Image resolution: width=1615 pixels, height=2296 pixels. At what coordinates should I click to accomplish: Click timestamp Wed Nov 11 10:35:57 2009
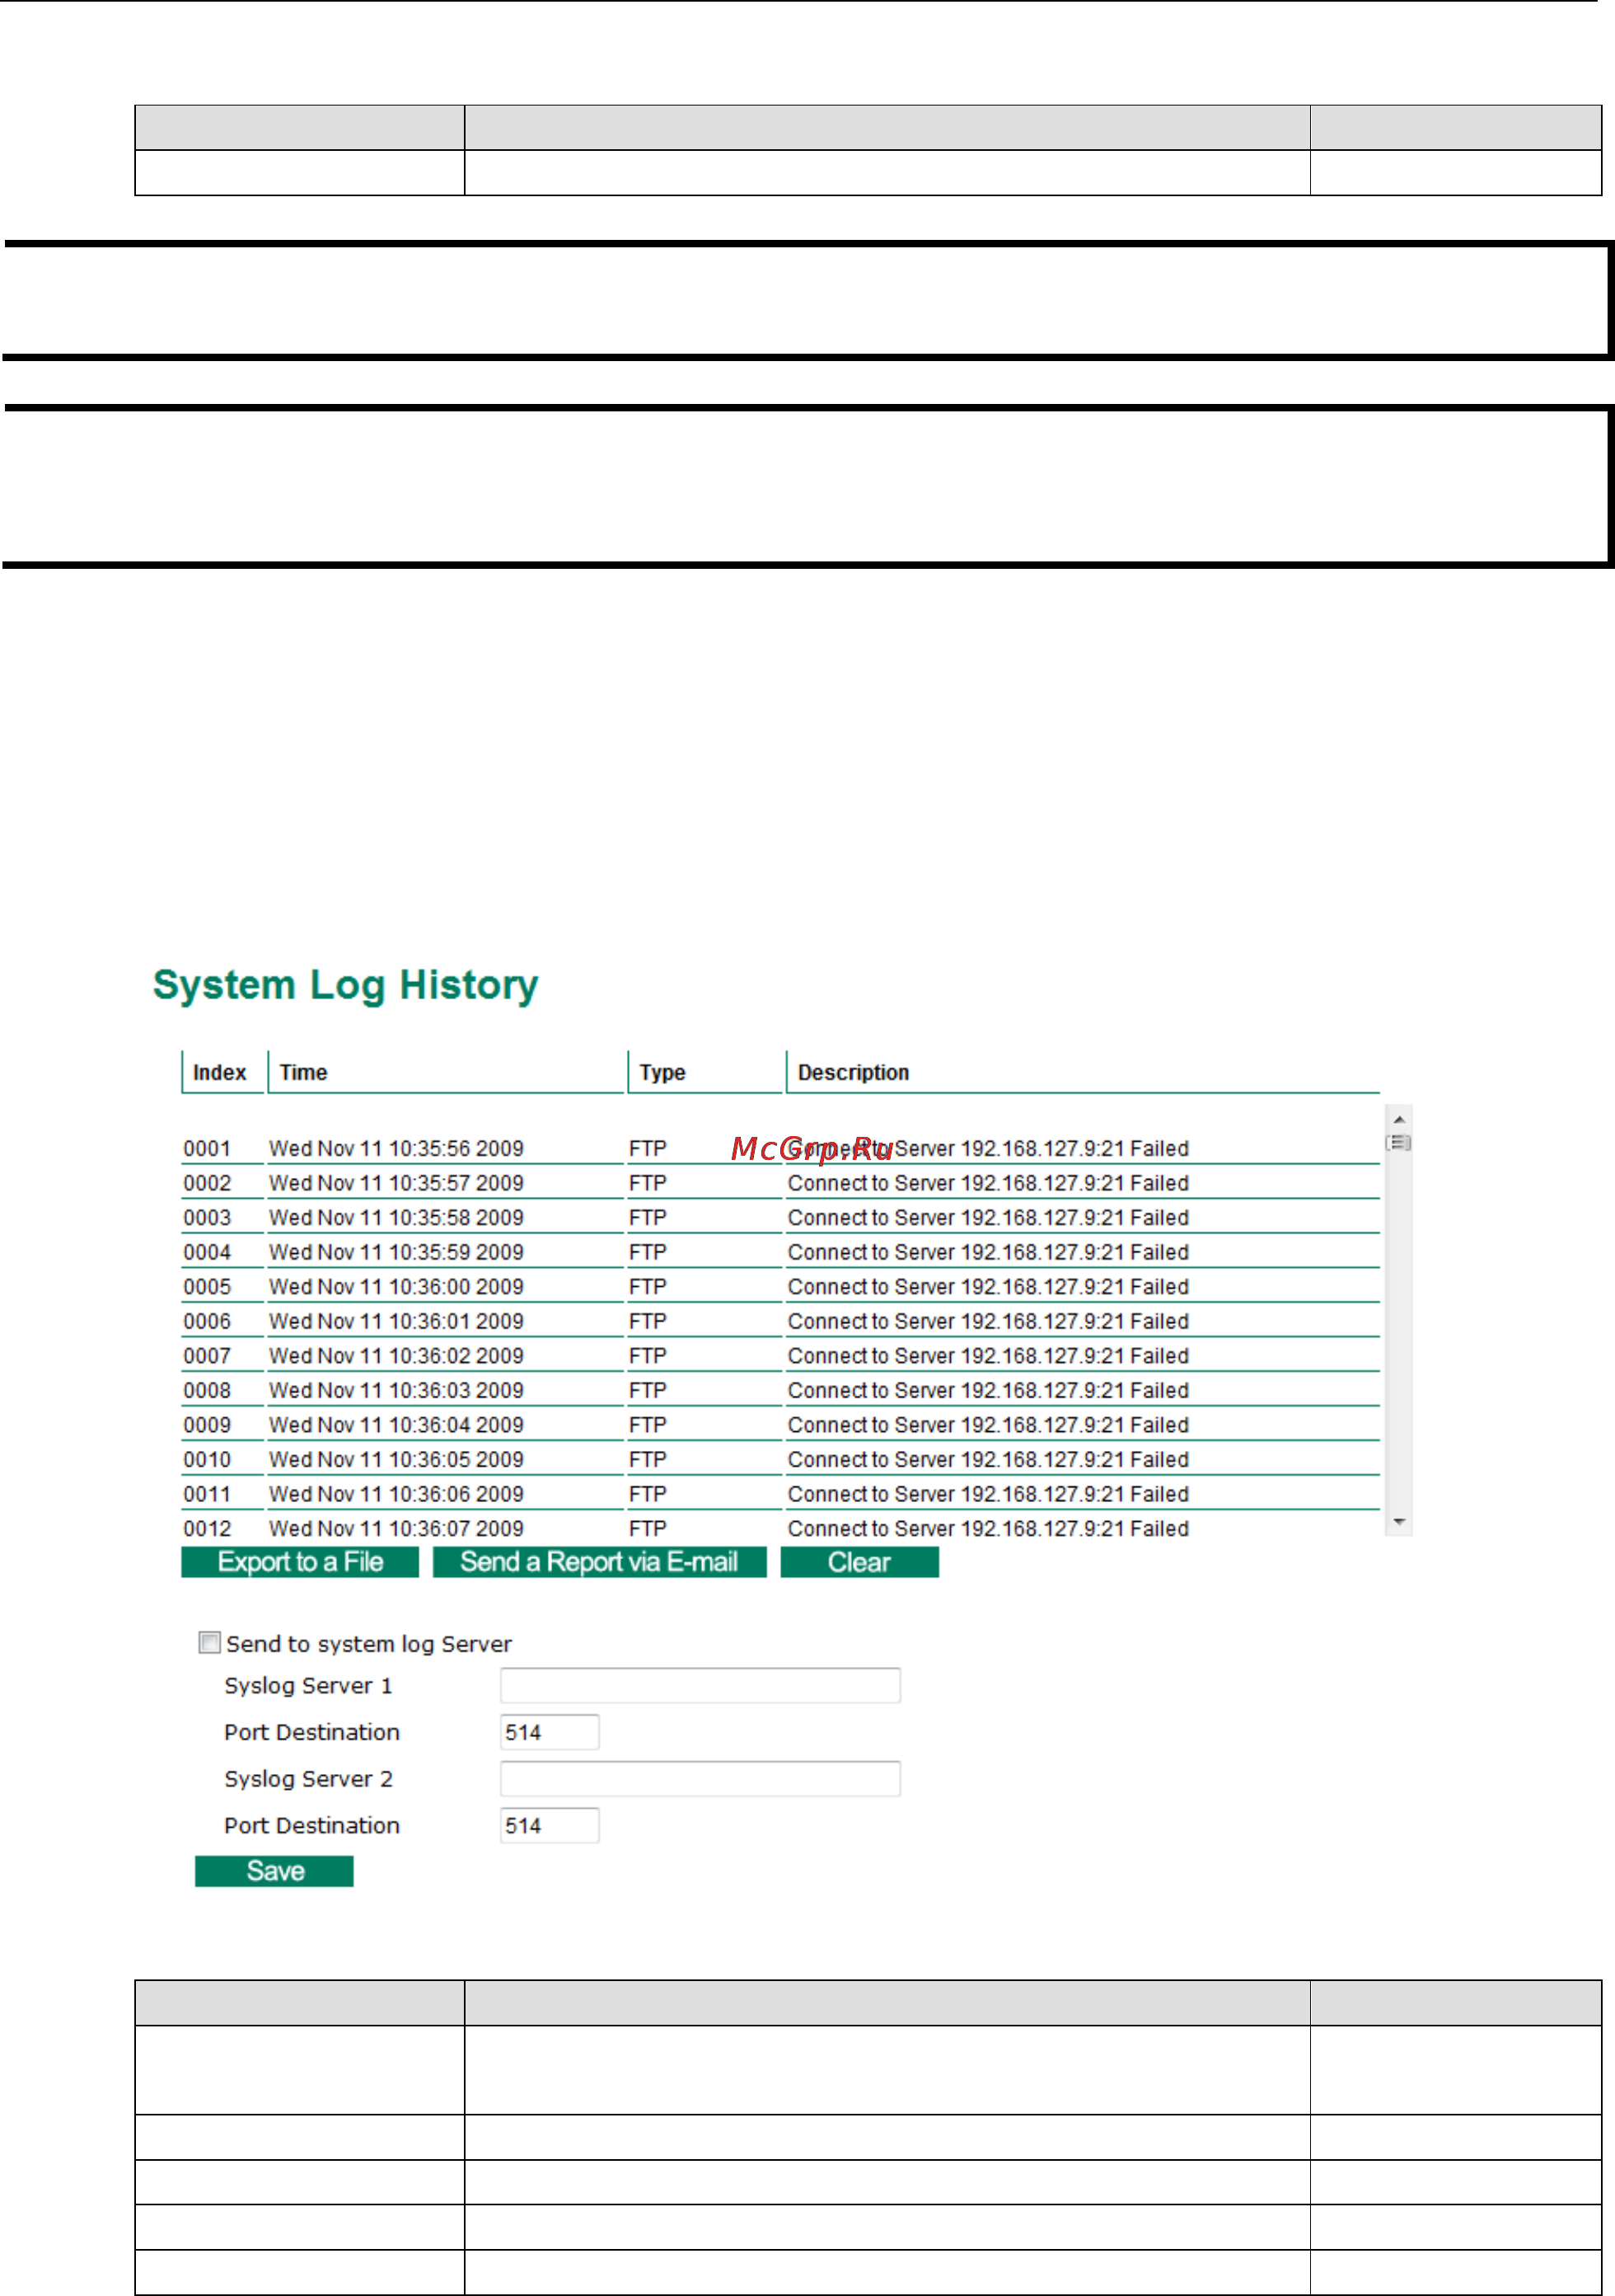tap(396, 1183)
